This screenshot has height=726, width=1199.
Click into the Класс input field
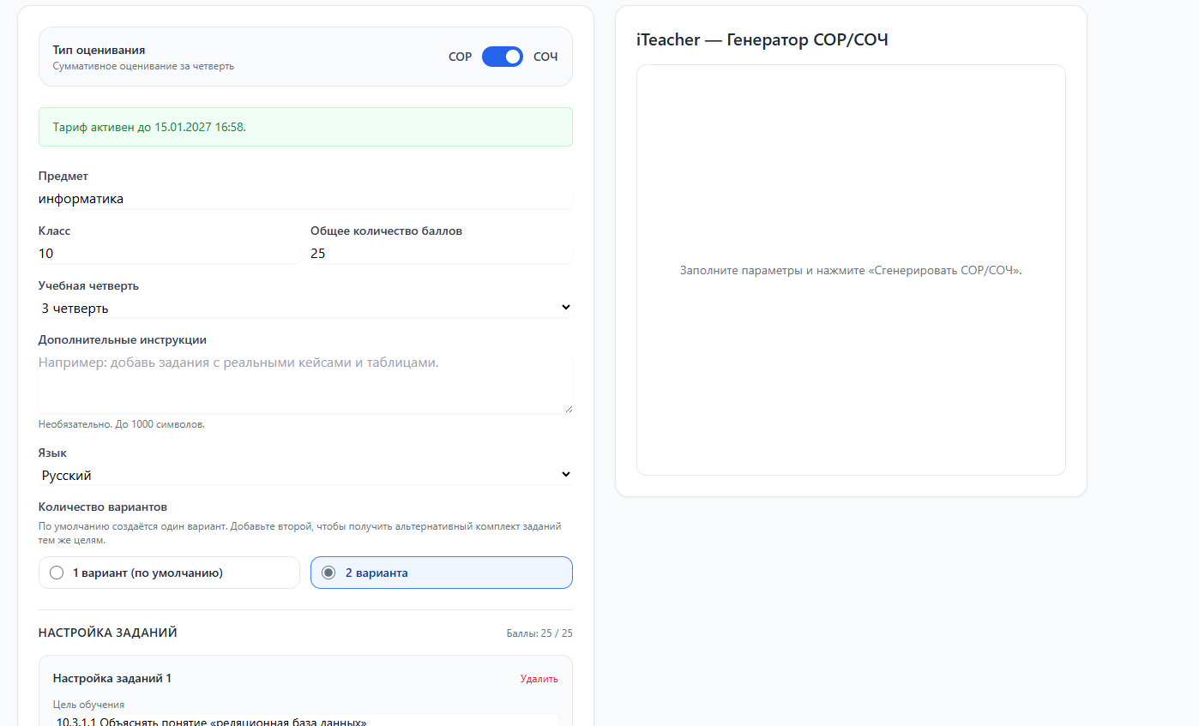(168, 254)
